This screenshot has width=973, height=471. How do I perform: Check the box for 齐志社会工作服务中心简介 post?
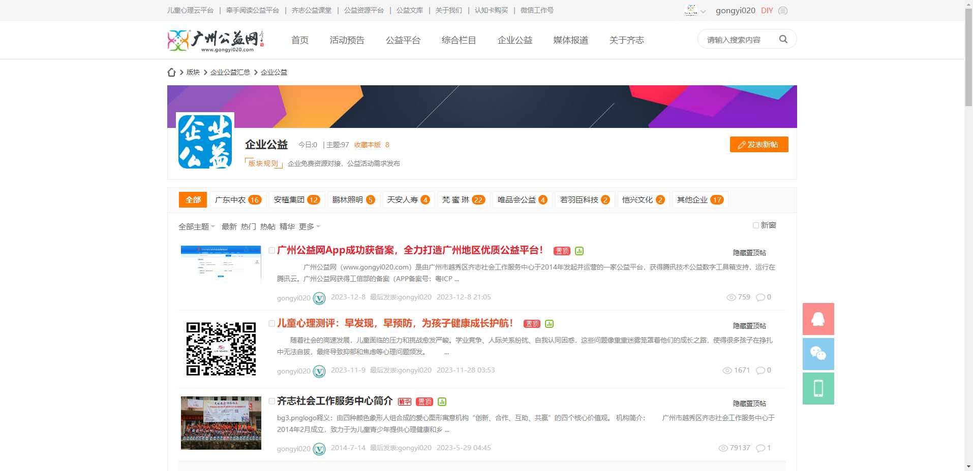click(272, 401)
